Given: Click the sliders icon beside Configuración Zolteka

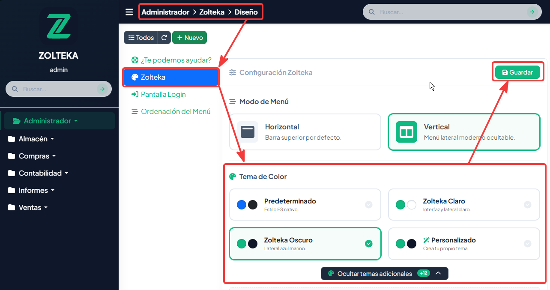Looking at the screenshot, I should click(233, 72).
